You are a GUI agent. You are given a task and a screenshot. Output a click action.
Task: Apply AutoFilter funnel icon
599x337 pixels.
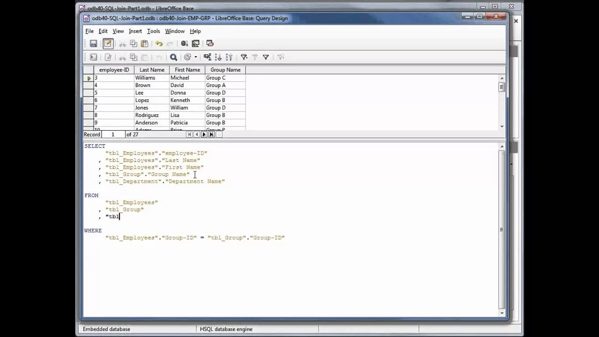point(244,57)
